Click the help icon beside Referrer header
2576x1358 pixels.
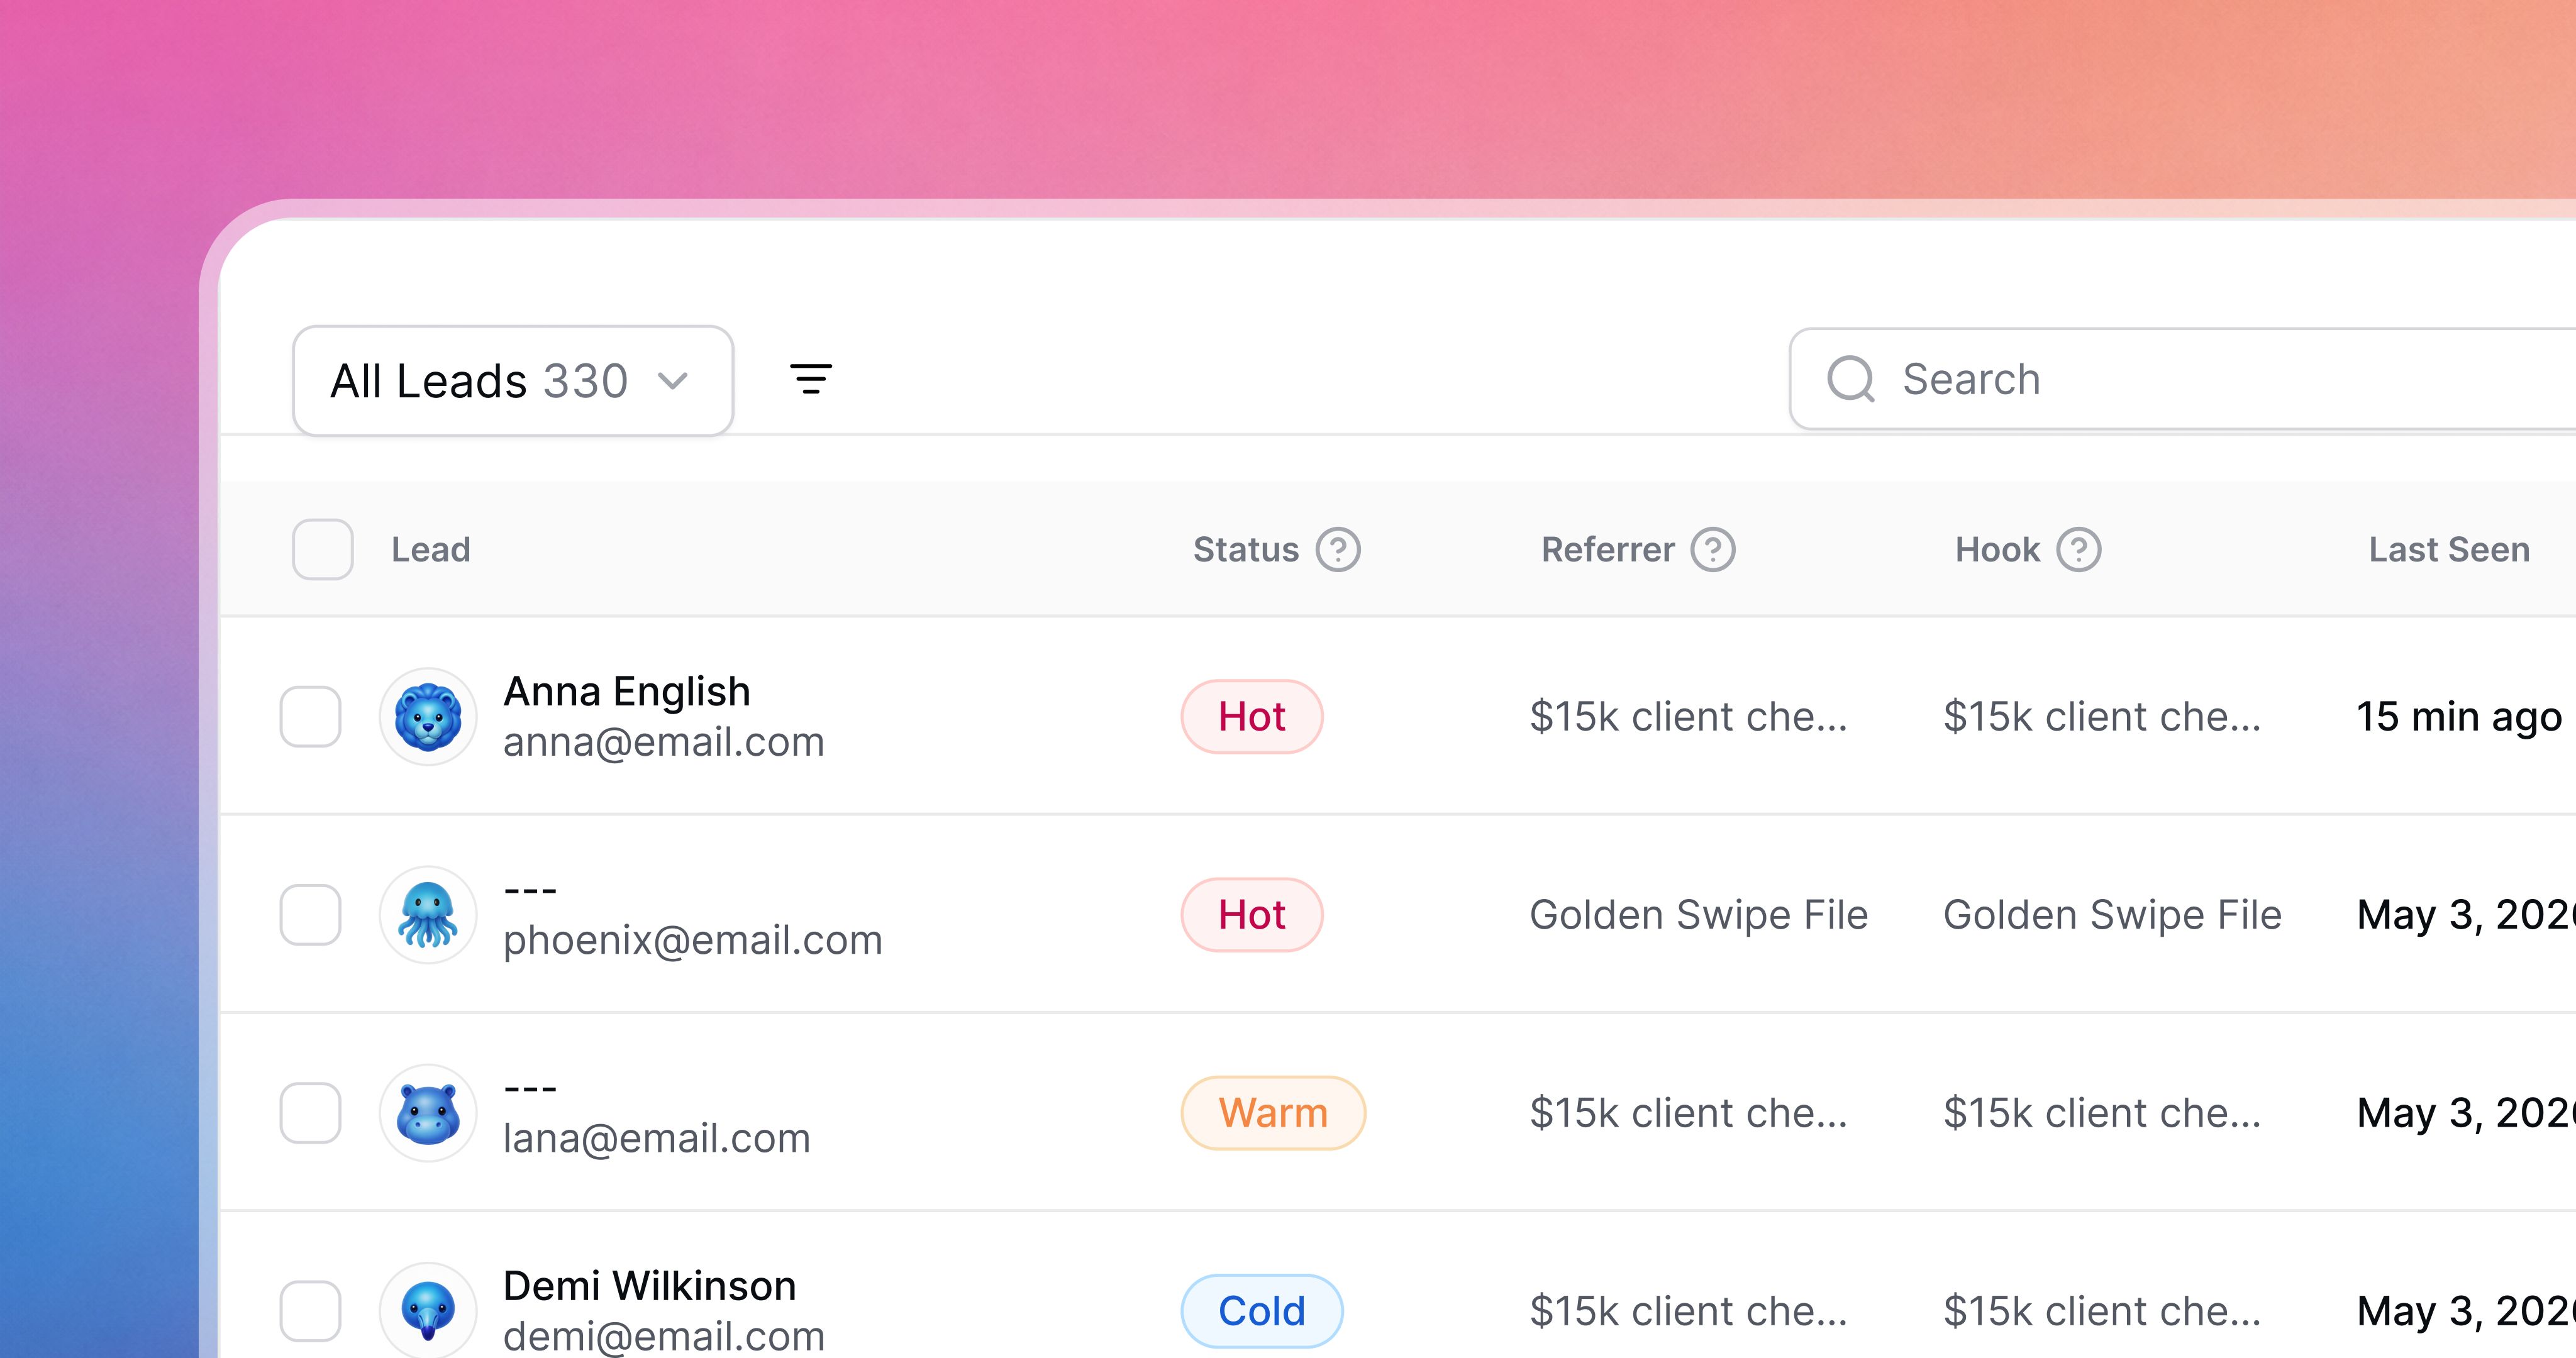point(1712,549)
